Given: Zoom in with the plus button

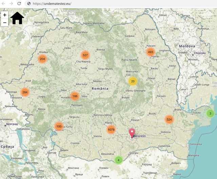Looking at the screenshot, I should click(5, 15).
